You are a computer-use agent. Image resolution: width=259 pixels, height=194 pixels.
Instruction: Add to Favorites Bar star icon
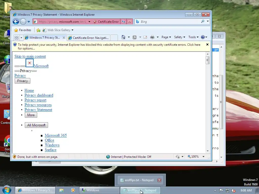38,30
